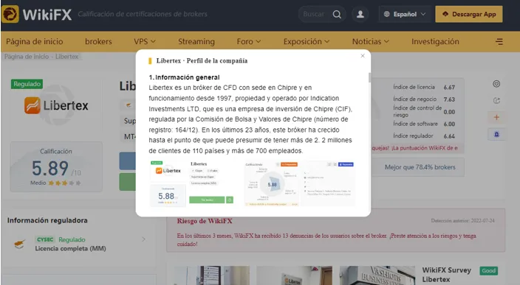Image resolution: width=520 pixels, height=285 pixels.
Task: Click the heart favorite icon
Action: (496, 84)
